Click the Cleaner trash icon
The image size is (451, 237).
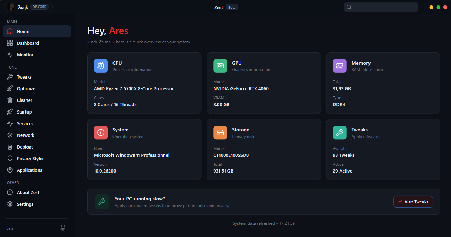click(10, 100)
